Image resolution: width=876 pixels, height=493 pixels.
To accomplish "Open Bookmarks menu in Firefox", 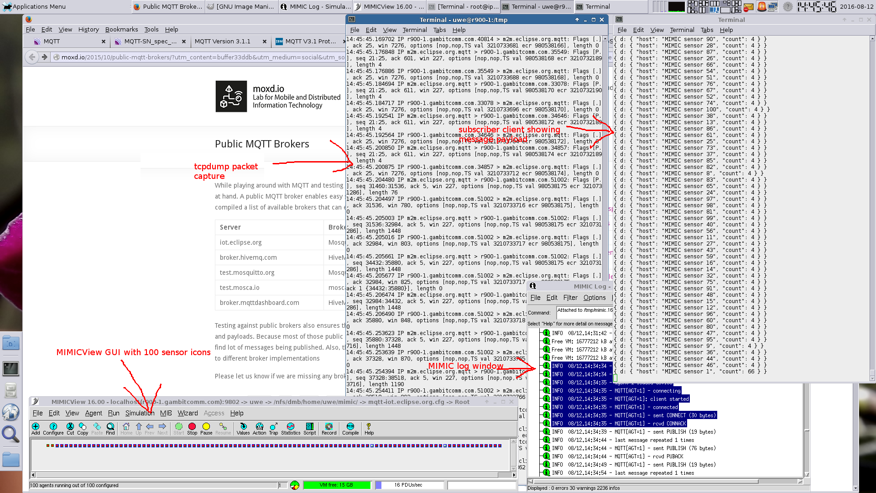I will point(121,29).
